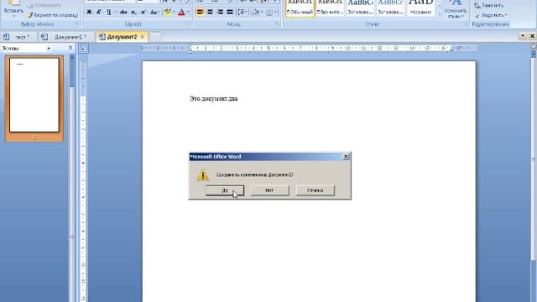537x302 pixels.
Task: Open the clipboard (Буфер обмена) dialog launcher
Action: pos(77,24)
